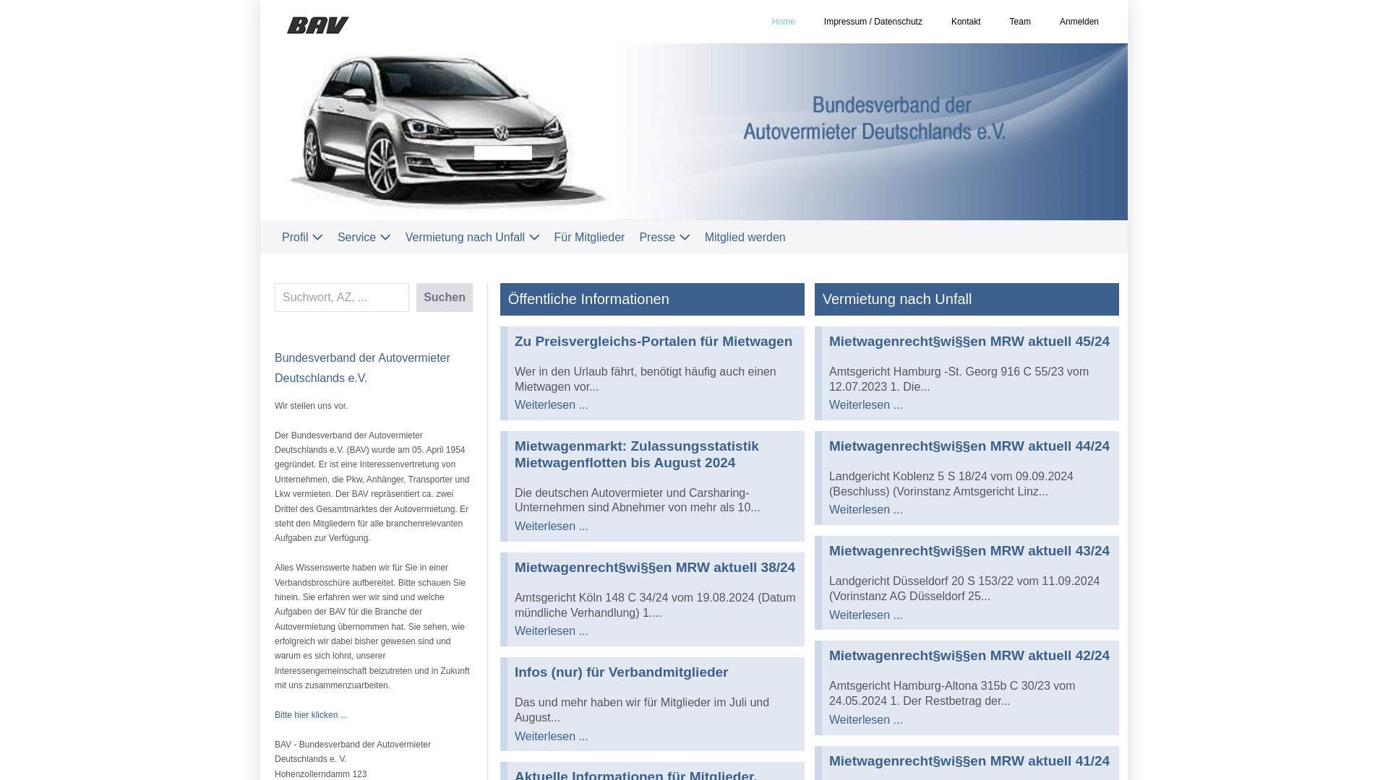
Task: Open MRW aktuell 45/24 article title
Action: (969, 342)
